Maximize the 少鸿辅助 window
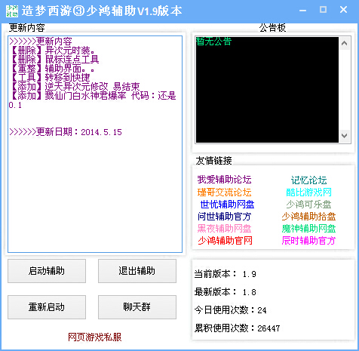The image size is (359, 351). 323,10
